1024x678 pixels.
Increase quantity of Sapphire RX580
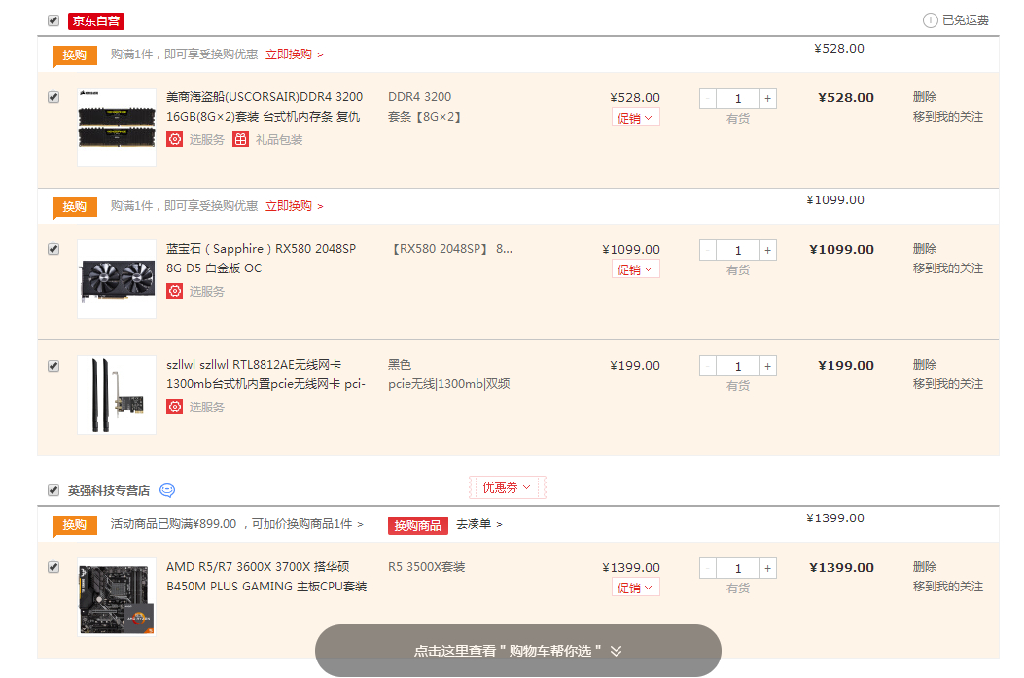click(x=768, y=250)
